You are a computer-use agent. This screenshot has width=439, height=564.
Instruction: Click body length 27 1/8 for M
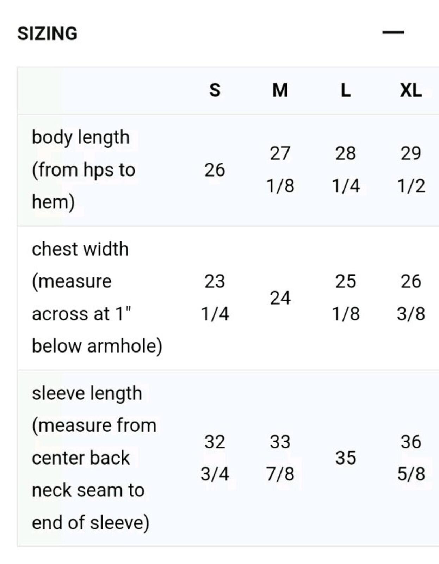[280, 170]
